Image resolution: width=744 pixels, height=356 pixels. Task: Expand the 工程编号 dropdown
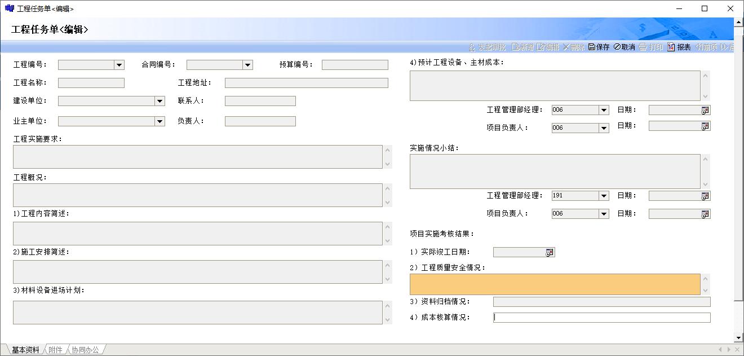point(119,65)
